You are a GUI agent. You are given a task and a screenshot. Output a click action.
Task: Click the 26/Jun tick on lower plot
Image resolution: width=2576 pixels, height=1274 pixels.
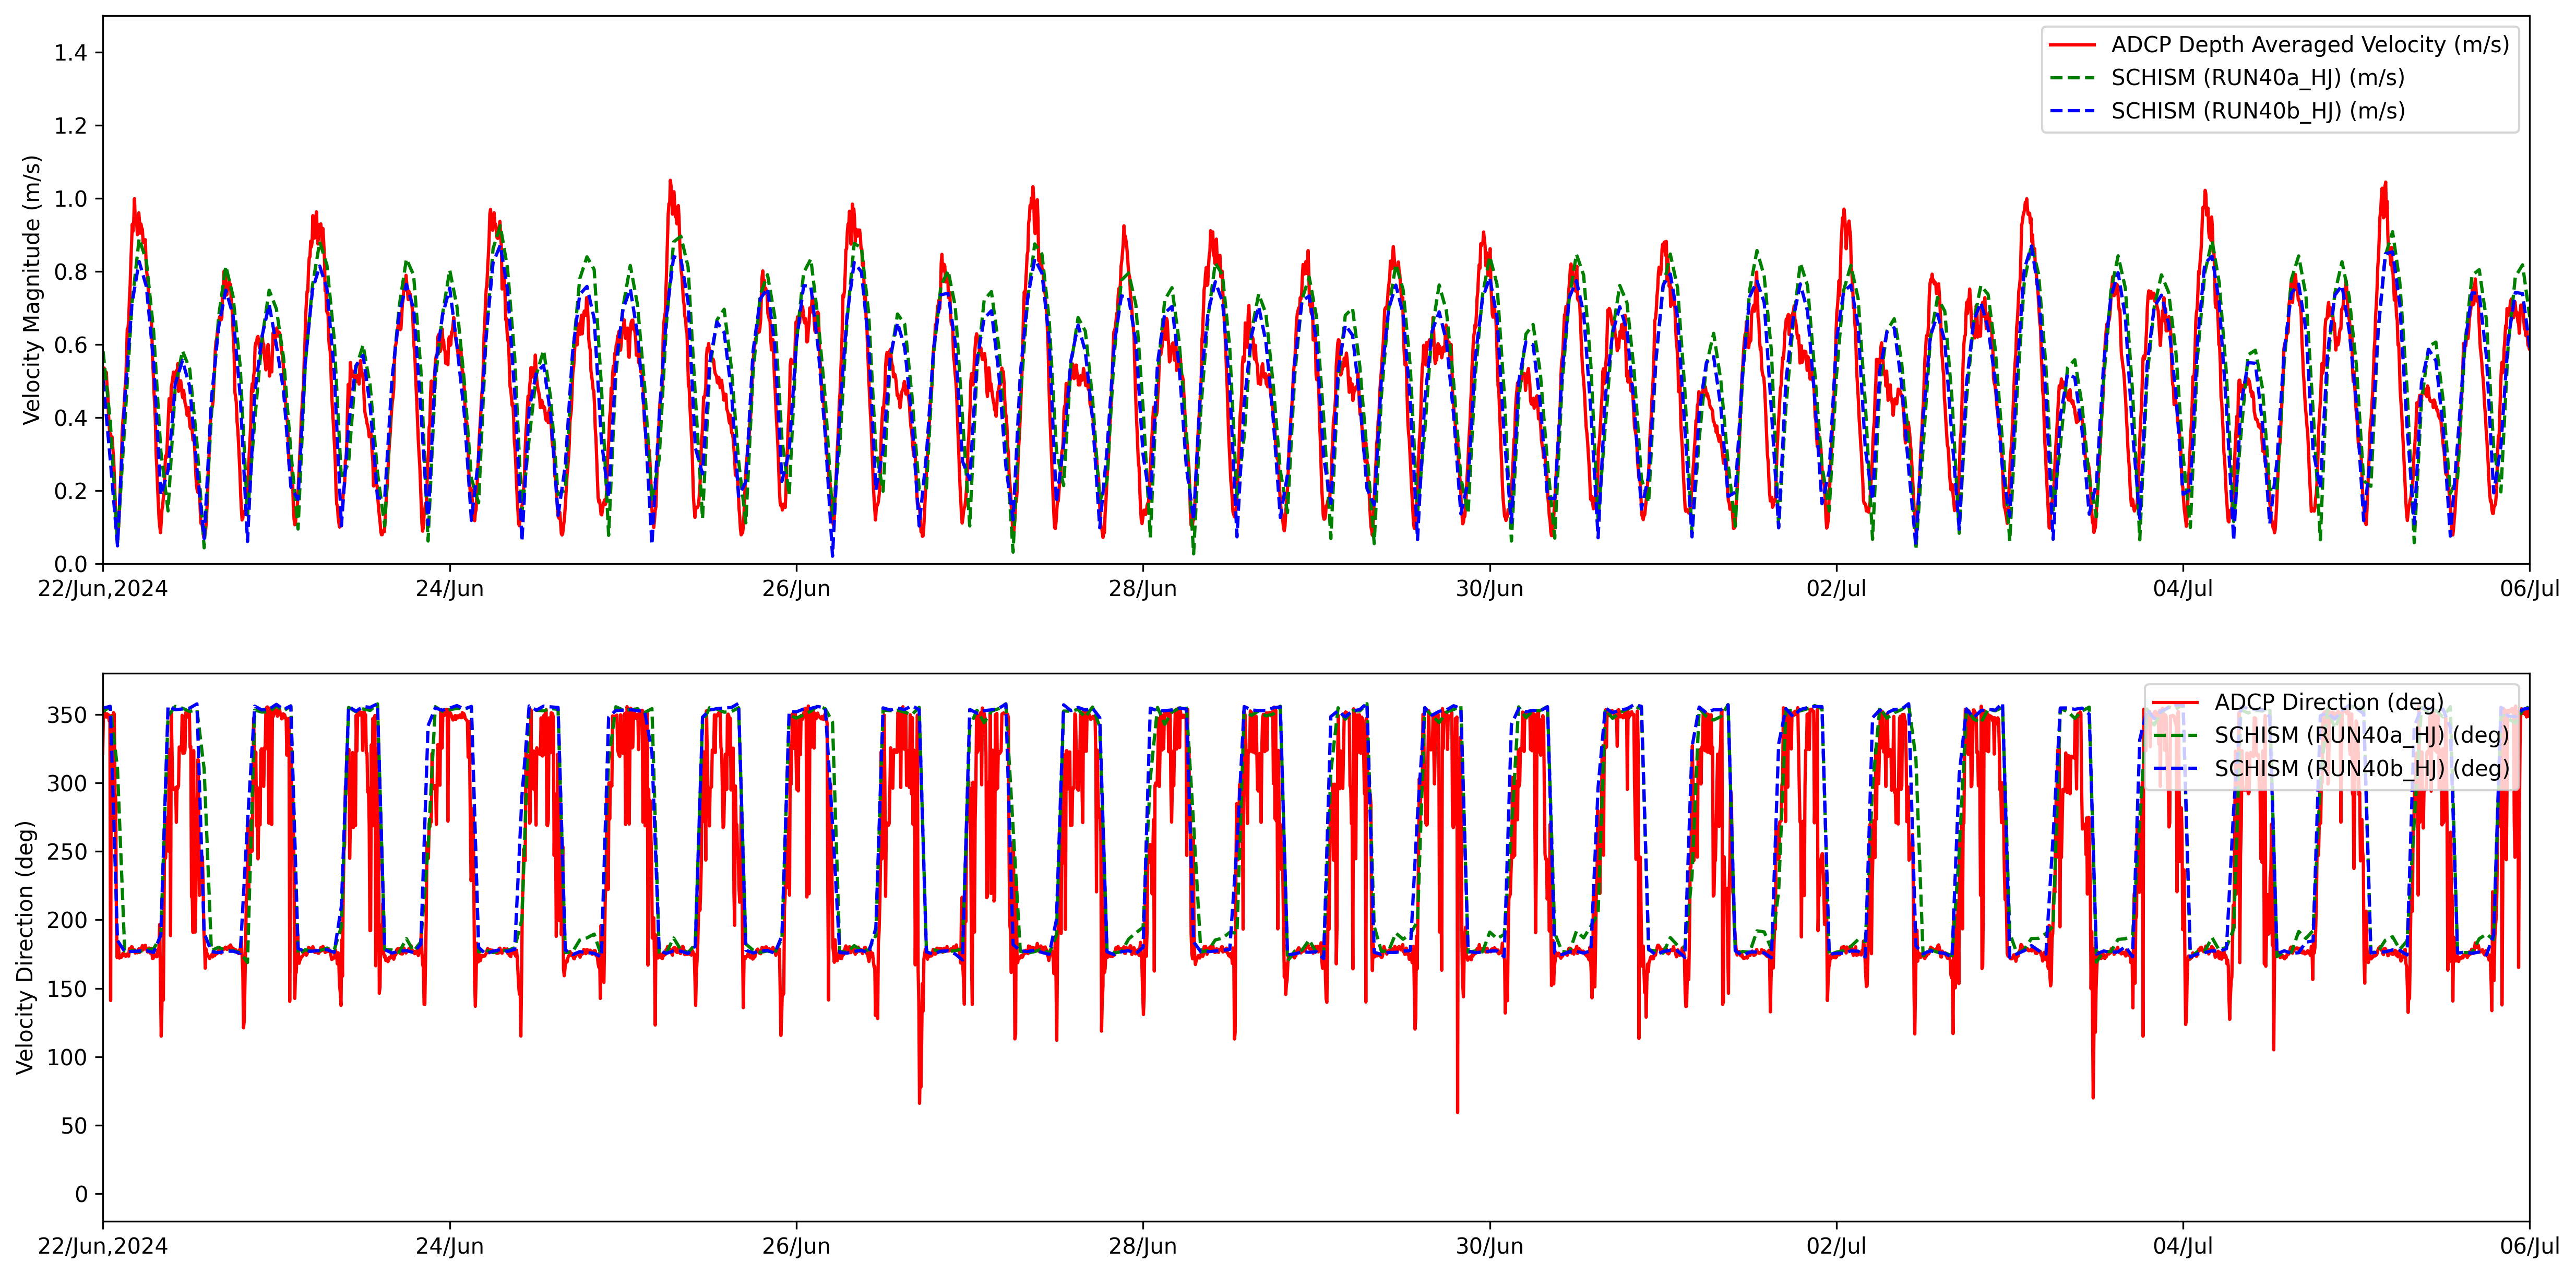796,1247
